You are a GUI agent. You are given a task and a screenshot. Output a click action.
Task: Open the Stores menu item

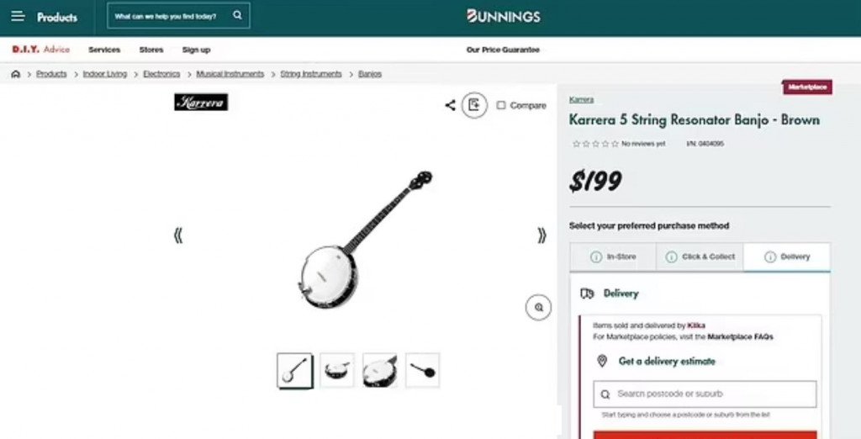151,50
